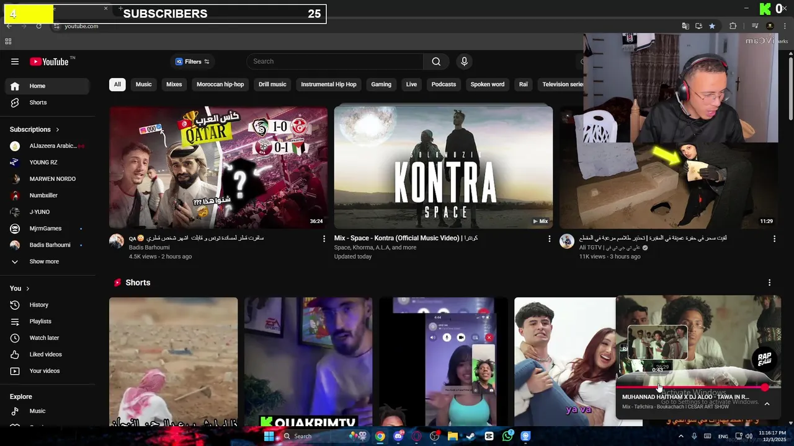Select the Spoken word chip
The height and width of the screenshot is (446, 794).
(488, 84)
